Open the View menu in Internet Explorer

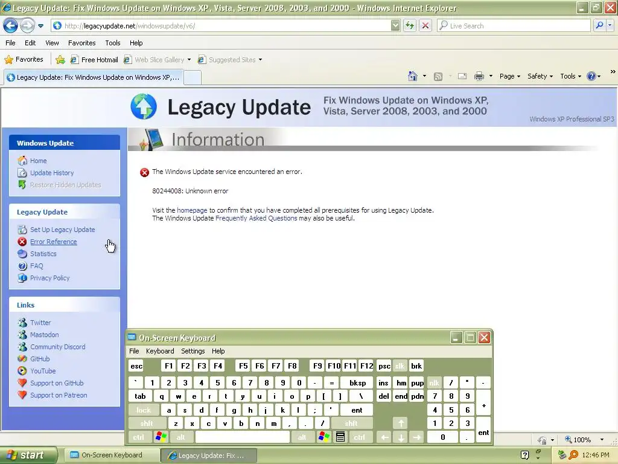(52, 43)
